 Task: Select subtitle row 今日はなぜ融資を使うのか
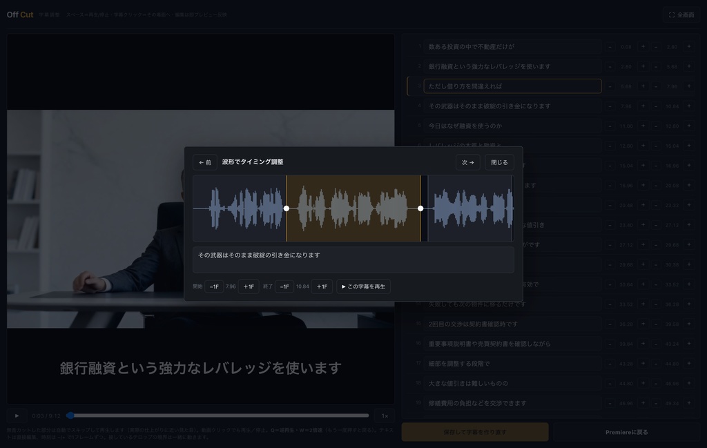(512, 126)
